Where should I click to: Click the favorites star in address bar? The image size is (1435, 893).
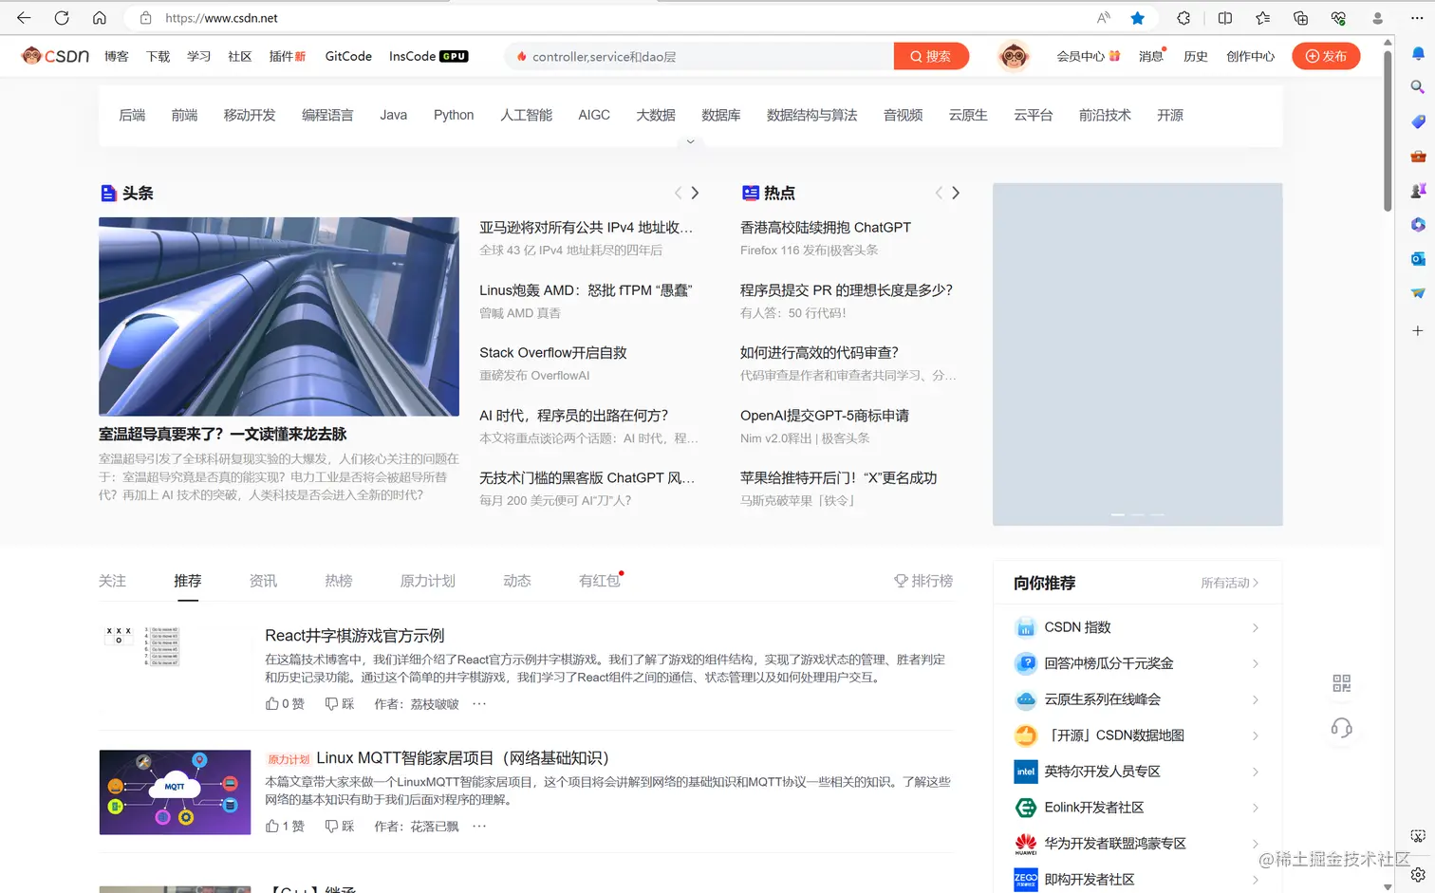[x=1138, y=18]
